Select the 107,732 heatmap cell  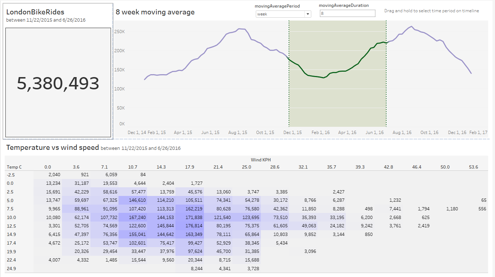click(x=105, y=218)
